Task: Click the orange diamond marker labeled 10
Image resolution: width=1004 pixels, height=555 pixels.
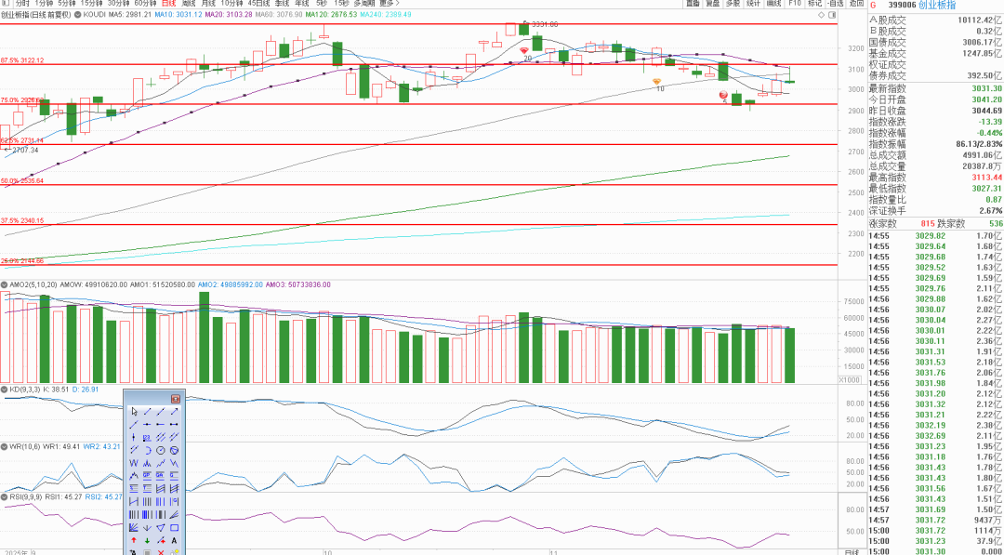Action: click(657, 82)
